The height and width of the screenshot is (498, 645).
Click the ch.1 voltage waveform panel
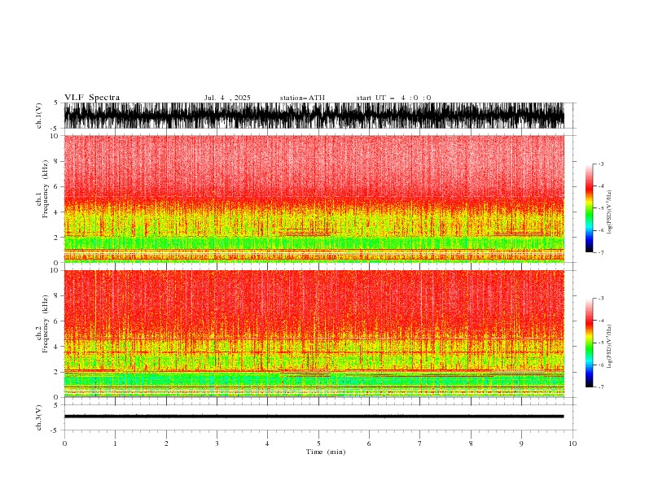pos(314,116)
